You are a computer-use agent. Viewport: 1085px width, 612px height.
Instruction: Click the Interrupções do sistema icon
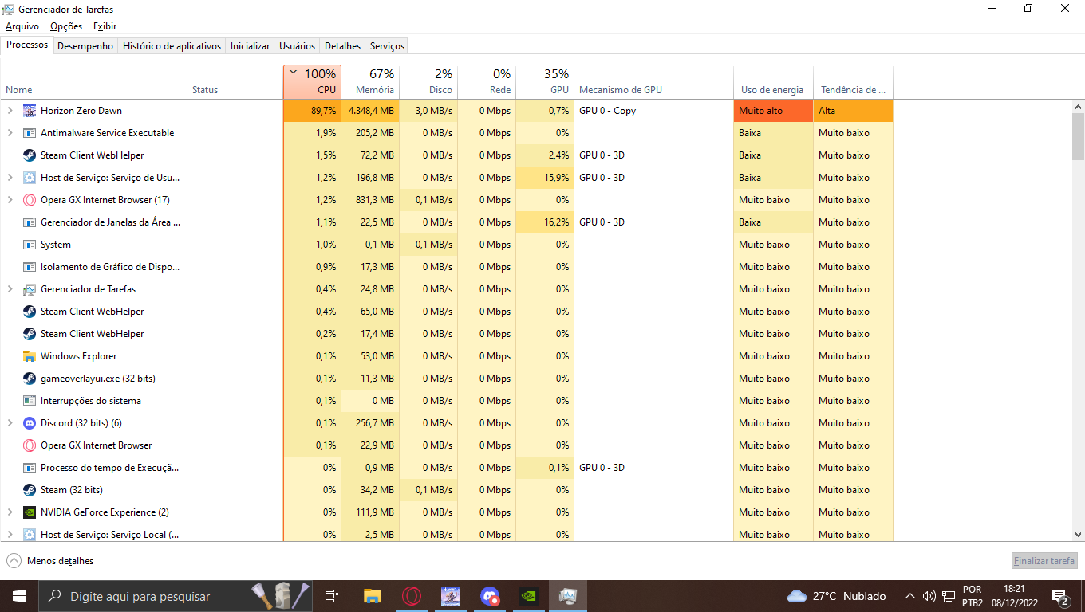pos(30,401)
